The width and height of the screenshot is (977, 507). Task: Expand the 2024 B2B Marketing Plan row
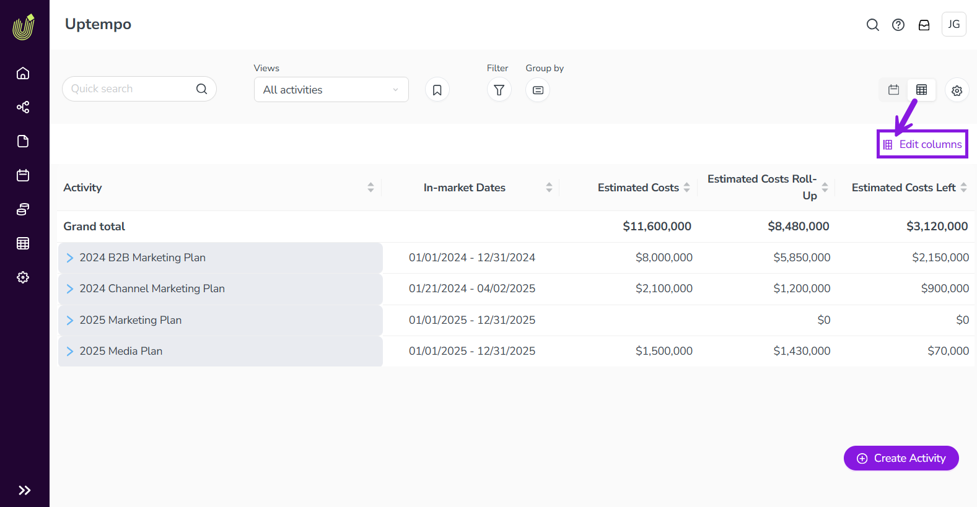pos(70,258)
